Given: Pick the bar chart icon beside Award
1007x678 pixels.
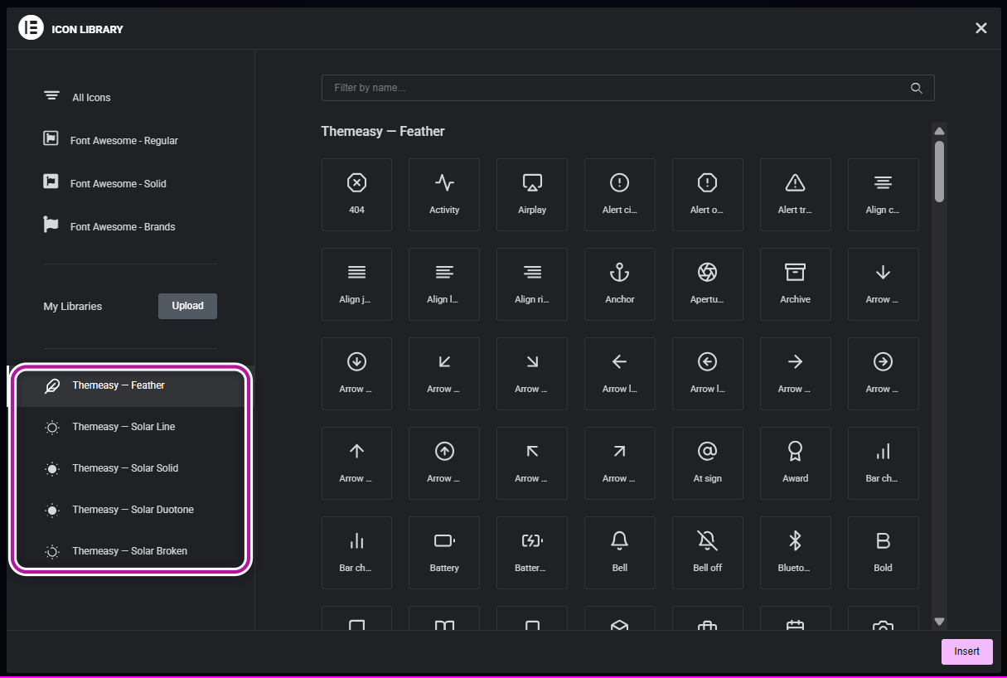Looking at the screenshot, I should point(884,463).
